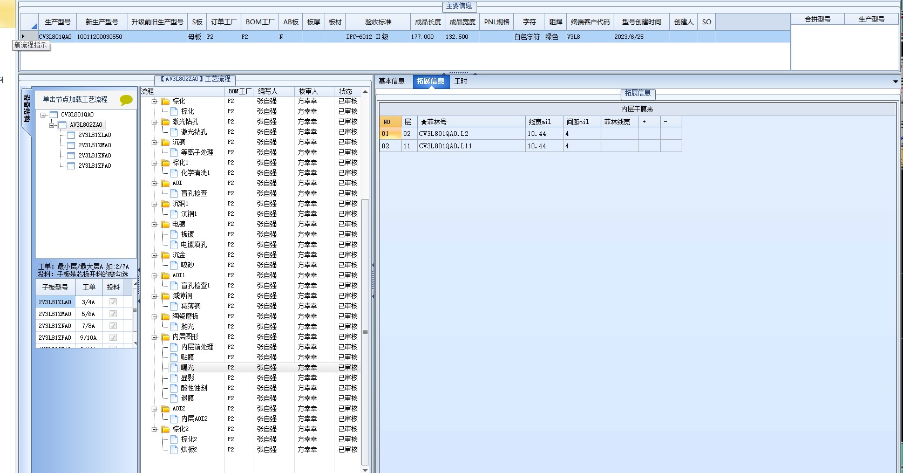The image size is (903, 473).
Task: Click the 电镀 folder icon
Action: [166, 224]
